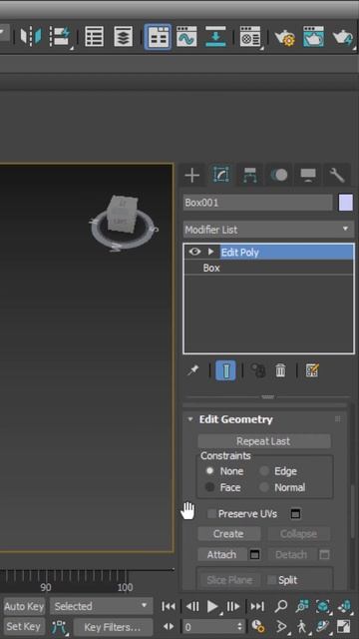Toggle Show End Result button
Image resolution: width=359 pixels, height=639 pixels.
click(x=225, y=370)
